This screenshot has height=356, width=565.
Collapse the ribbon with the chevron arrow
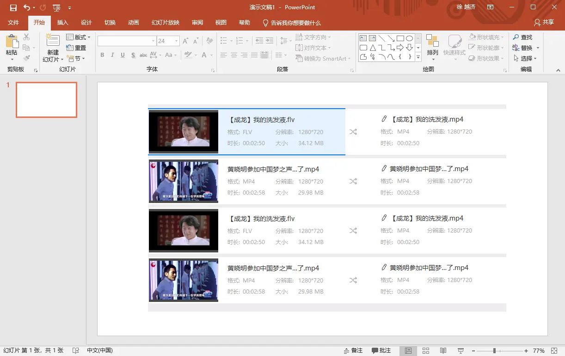click(559, 70)
